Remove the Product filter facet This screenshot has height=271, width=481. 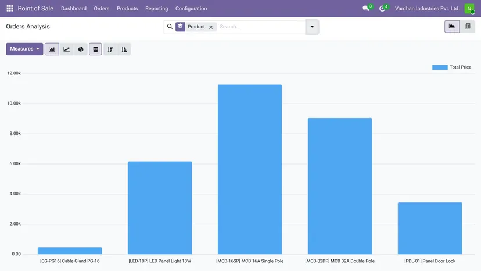pyautogui.click(x=211, y=27)
